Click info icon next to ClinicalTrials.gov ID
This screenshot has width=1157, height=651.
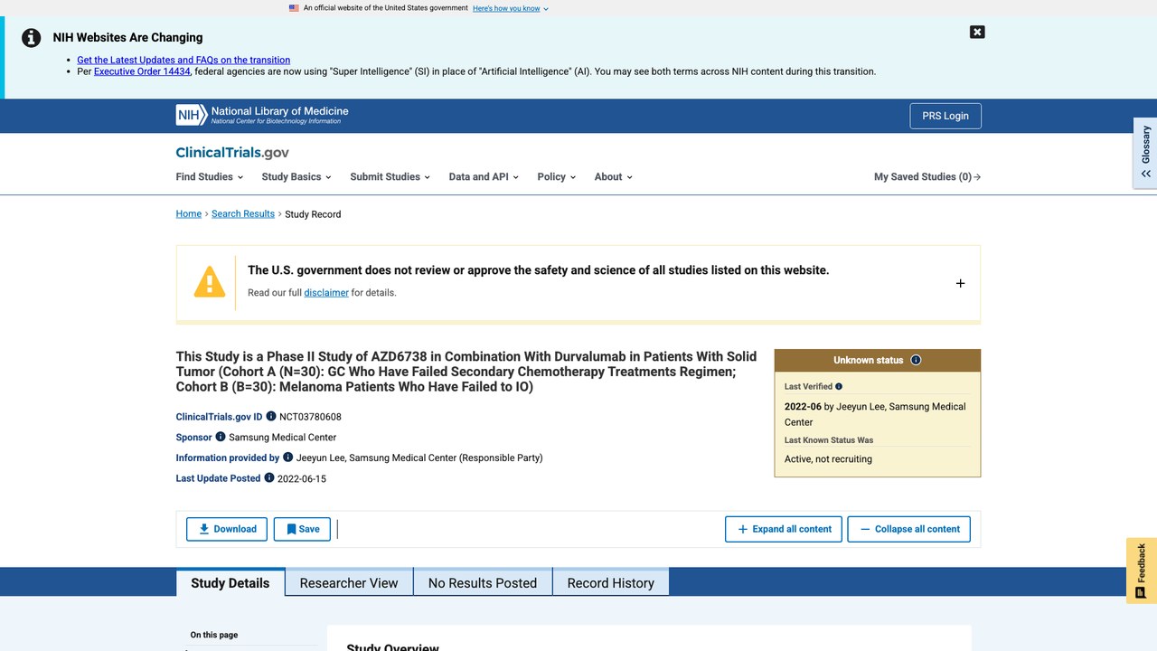271,417
